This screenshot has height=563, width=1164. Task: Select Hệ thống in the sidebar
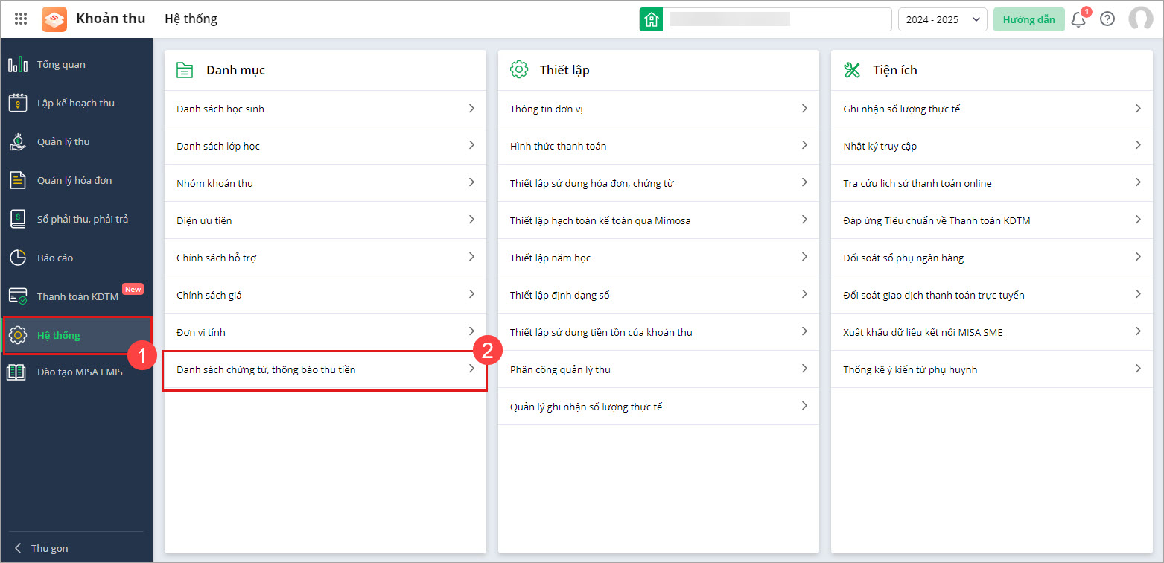[77, 336]
